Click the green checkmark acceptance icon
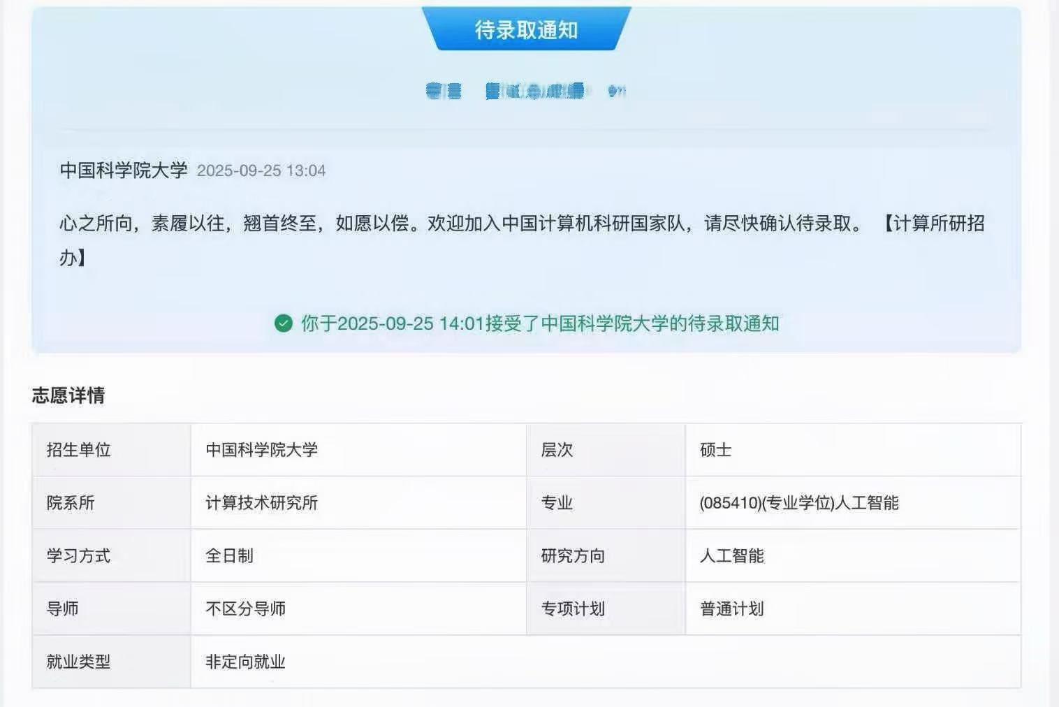Viewport: 1059px width, 707px height. pyautogui.click(x=283, y=323)
